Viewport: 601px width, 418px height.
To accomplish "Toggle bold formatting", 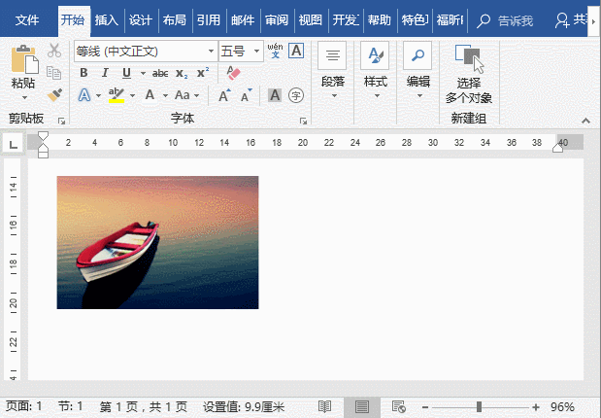I will [83, 73].
